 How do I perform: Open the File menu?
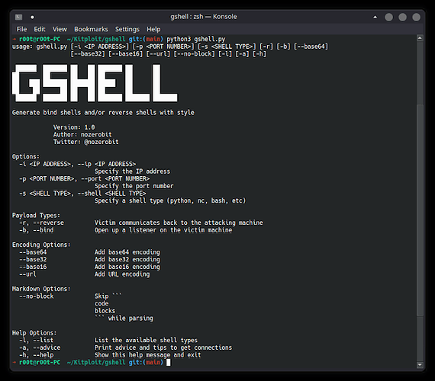[x=21, y=29]
